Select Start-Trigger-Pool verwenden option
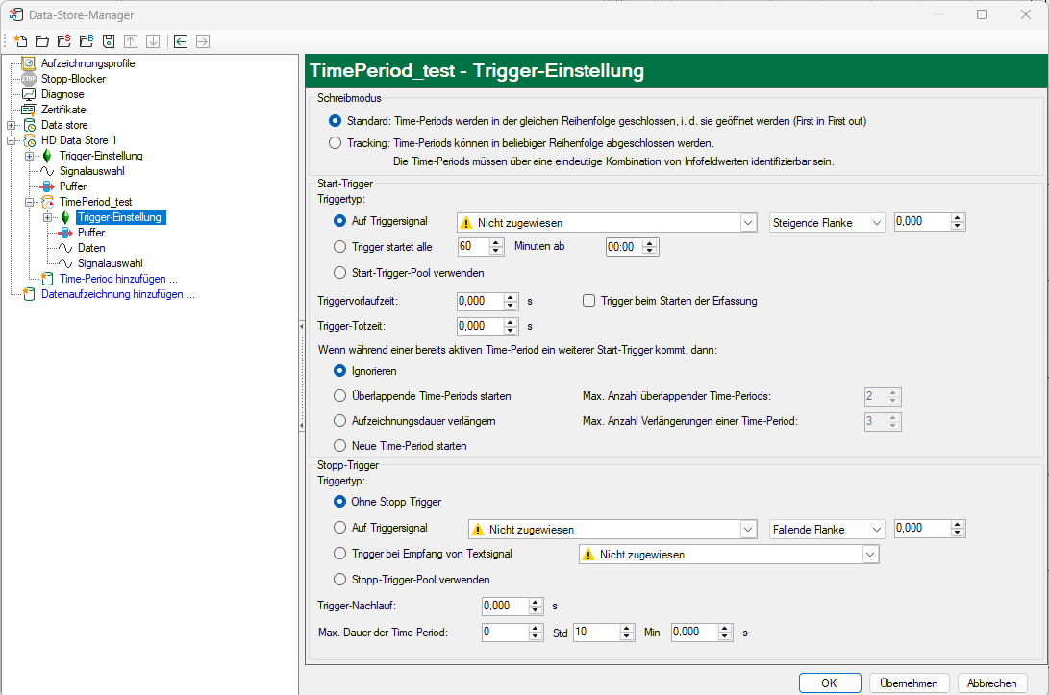 click(x=339, y=273)
